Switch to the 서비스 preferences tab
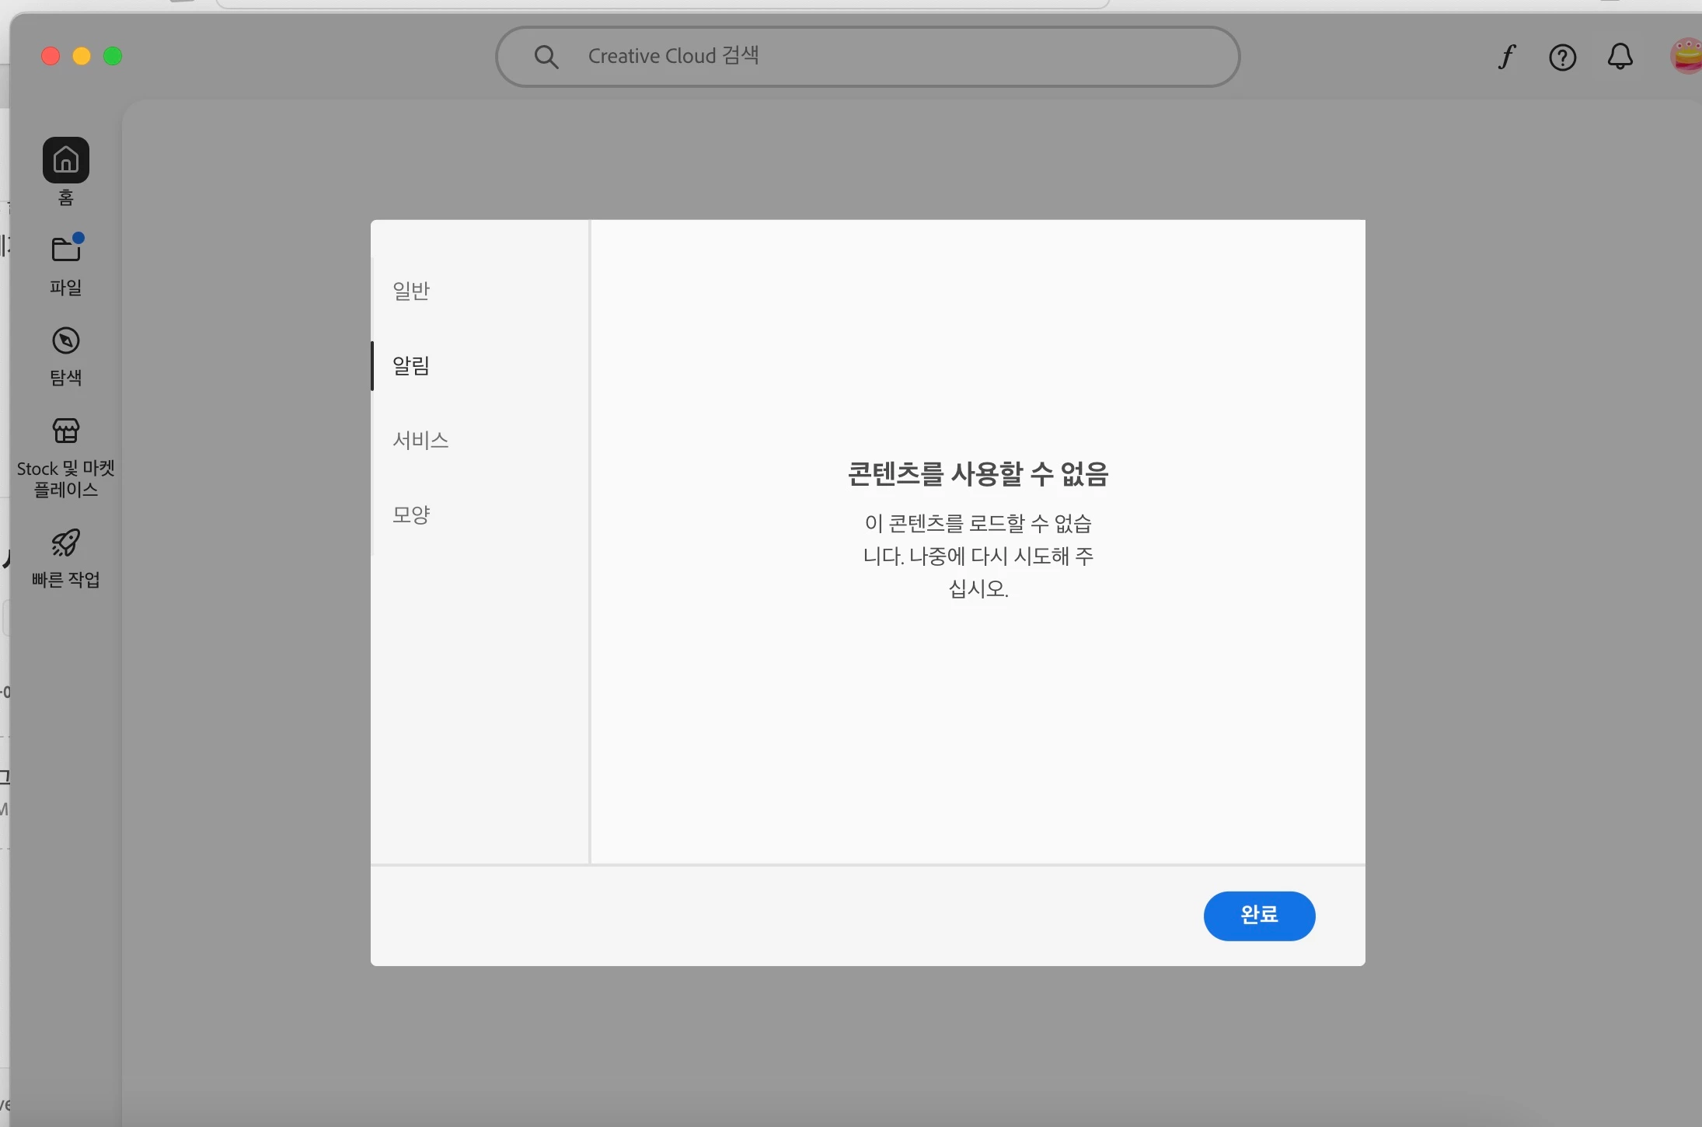Image resolution: width=1702 pixels, height=1127 pixels. pyautogui.click(x=420, y=440)
